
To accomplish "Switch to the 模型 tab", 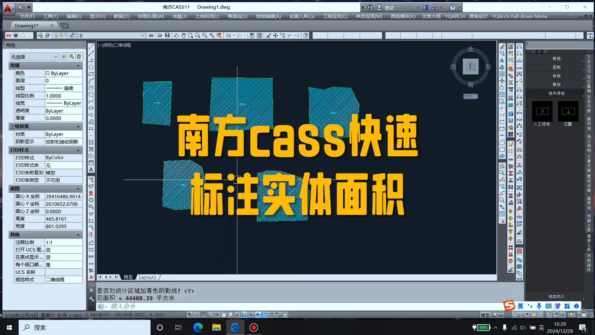I will click(x=128, y=277).
